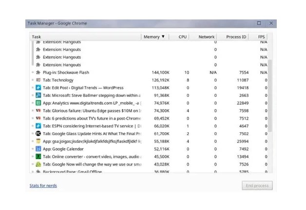Viewport: 306px width, 210px height.
Task: Click the Analytics app green spreadsheet icon
Action: click(x=38, y=103)
